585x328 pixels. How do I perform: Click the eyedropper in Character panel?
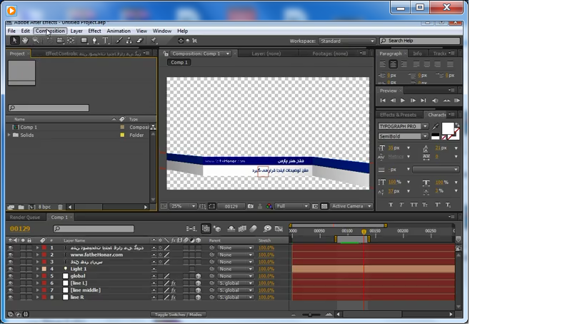click(436, 127)
